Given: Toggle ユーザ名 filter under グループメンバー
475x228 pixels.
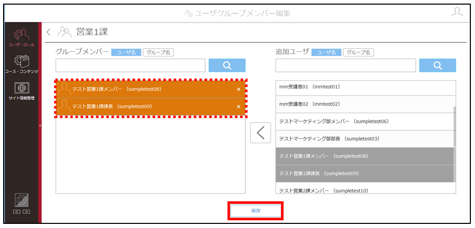Looking at the screenshot, I should 126,52.
